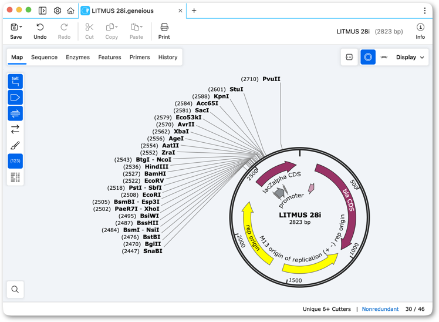This screenshot has width=439, height=322.
Task: Select the StuI enzyme label
Action: point(237,89)
